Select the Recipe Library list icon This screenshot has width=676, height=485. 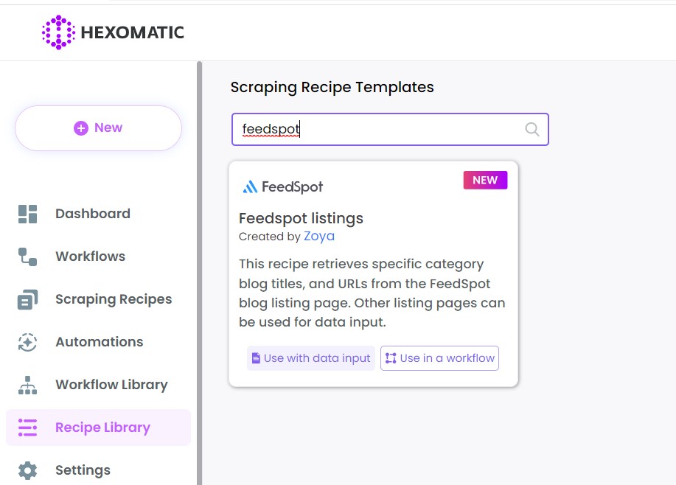(27, 428)
